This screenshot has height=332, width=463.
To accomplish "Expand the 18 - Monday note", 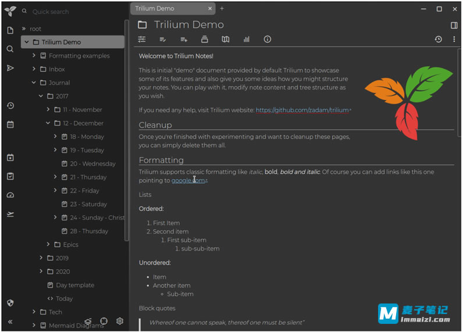I will click(55, 136).
